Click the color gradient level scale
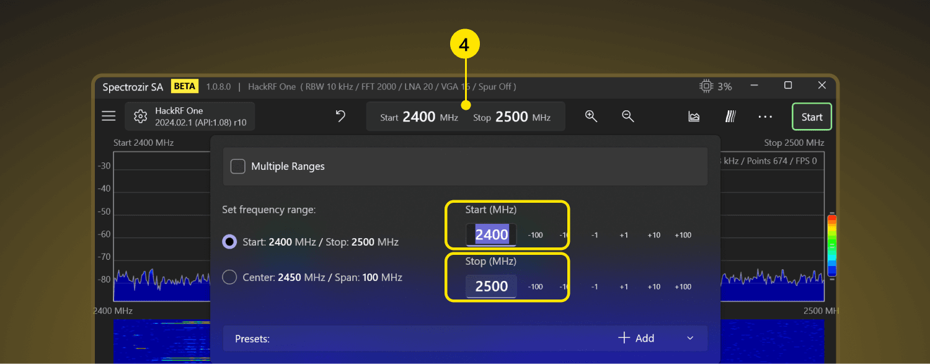The height and width of the screenshot is (364, 930). pos(832,245)
